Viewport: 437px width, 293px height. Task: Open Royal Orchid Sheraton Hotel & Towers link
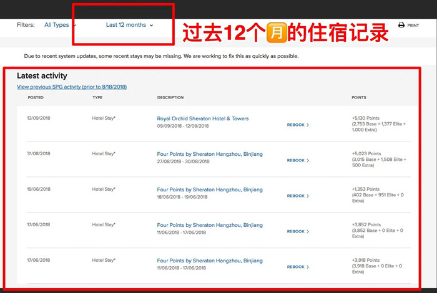(x=203, y=118)
